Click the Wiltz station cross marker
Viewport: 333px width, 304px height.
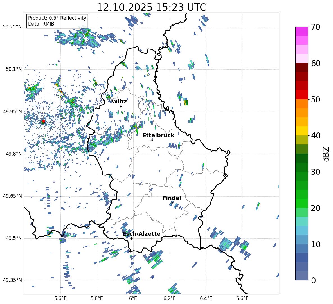(x=121, y=106)
